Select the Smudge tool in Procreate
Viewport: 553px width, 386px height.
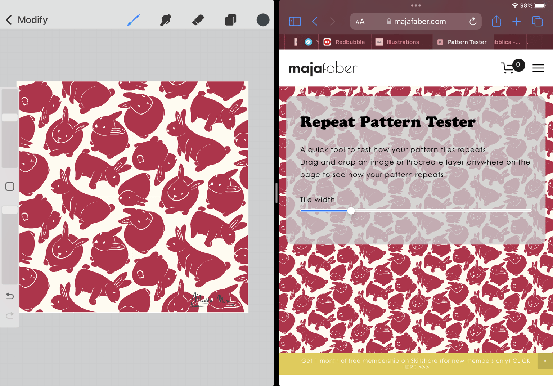(166, 20)
